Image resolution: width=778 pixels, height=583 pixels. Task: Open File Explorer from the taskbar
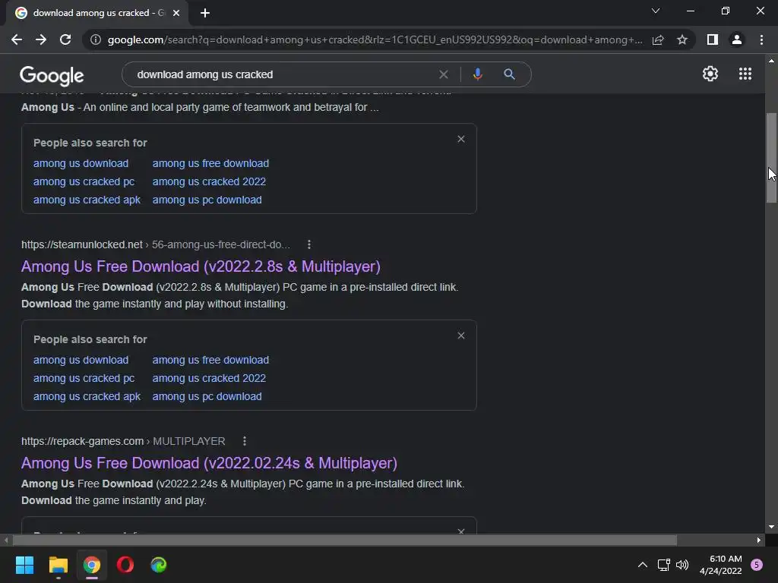pos(58,565)
